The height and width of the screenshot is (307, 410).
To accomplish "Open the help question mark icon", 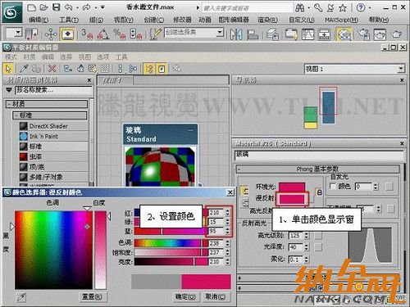I will pos(361,7).
